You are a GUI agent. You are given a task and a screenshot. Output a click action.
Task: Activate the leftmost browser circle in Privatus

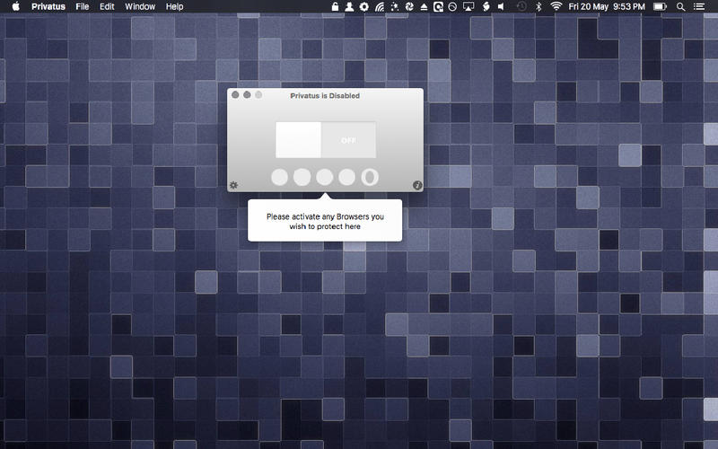279,177
